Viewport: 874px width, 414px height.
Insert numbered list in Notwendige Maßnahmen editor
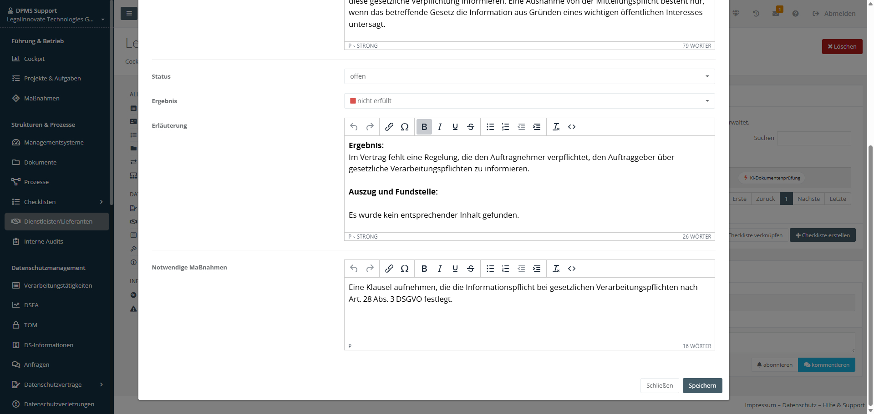[505, 269]
